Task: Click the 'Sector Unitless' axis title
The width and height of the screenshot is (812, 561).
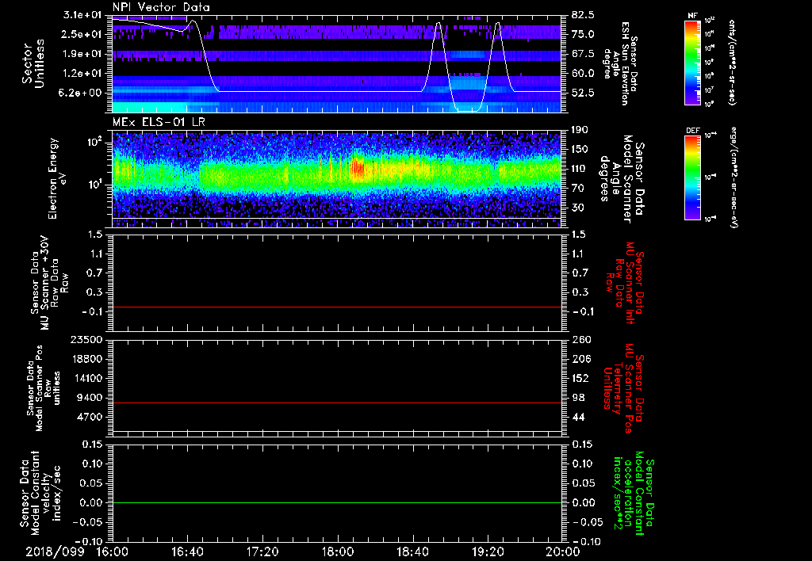Action: 33,63
